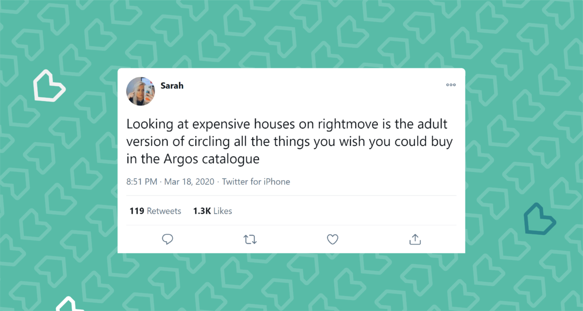Click Sarah's profile picture
The image size is (583, 311).
(140, 91)
